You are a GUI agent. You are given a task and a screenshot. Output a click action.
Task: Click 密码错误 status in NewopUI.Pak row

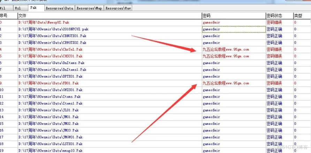[x=274, y=23]
